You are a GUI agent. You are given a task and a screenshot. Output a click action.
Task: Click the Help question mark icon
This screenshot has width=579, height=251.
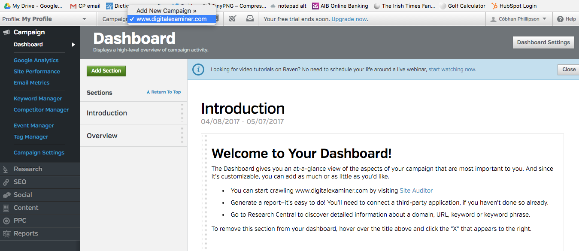click(560, 19)
